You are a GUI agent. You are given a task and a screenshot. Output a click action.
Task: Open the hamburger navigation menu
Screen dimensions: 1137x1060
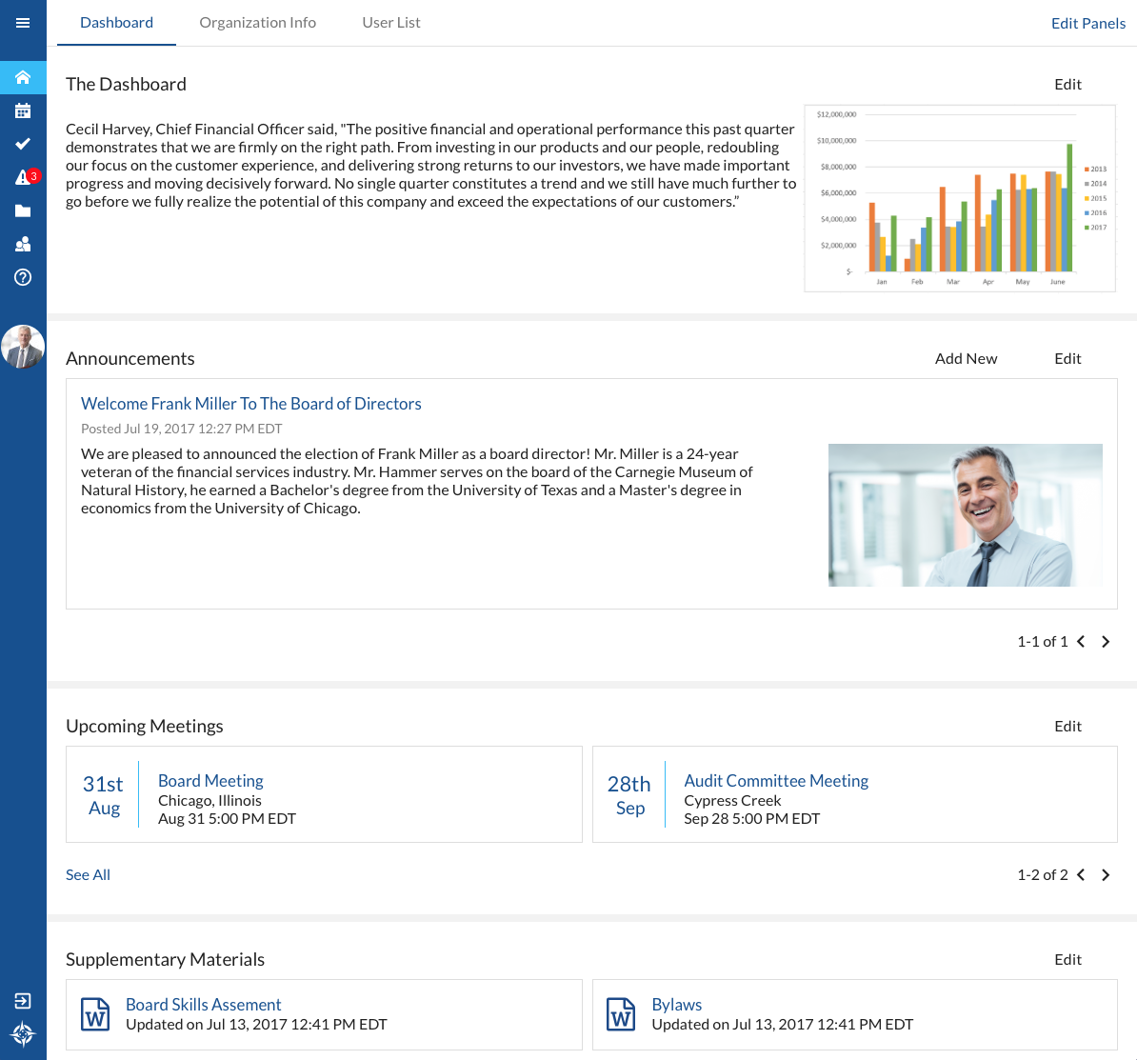click(x=23, y=22)
